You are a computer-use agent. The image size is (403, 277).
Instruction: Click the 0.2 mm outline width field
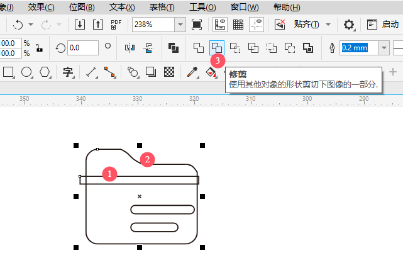pos(359,48)
